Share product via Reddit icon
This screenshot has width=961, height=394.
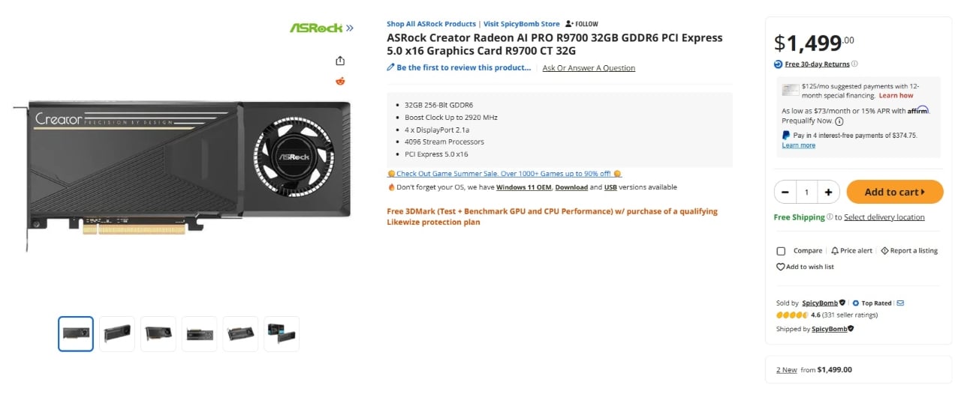tap(340, 81)
